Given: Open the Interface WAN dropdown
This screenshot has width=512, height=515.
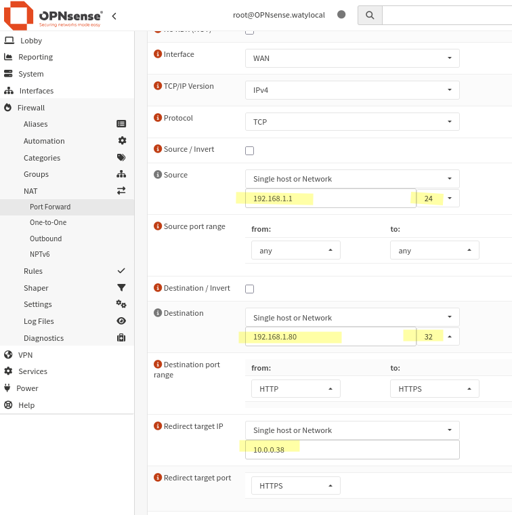Looking at the screenshot, I should pos(351,58).
